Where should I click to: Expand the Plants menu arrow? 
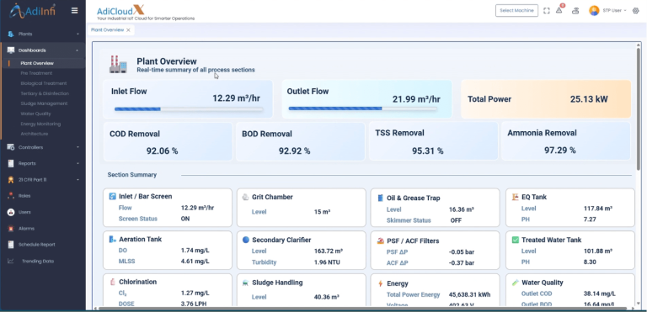click(x=78, y=34)
